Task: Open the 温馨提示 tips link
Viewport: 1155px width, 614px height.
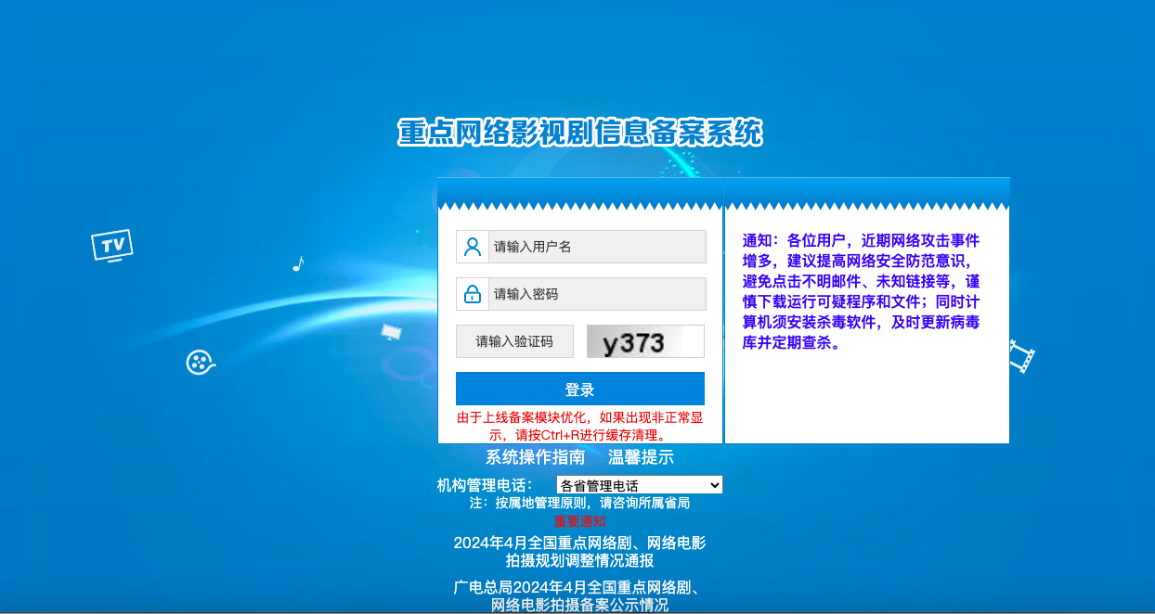Action: pyautogui.click(x=641, y=456)
